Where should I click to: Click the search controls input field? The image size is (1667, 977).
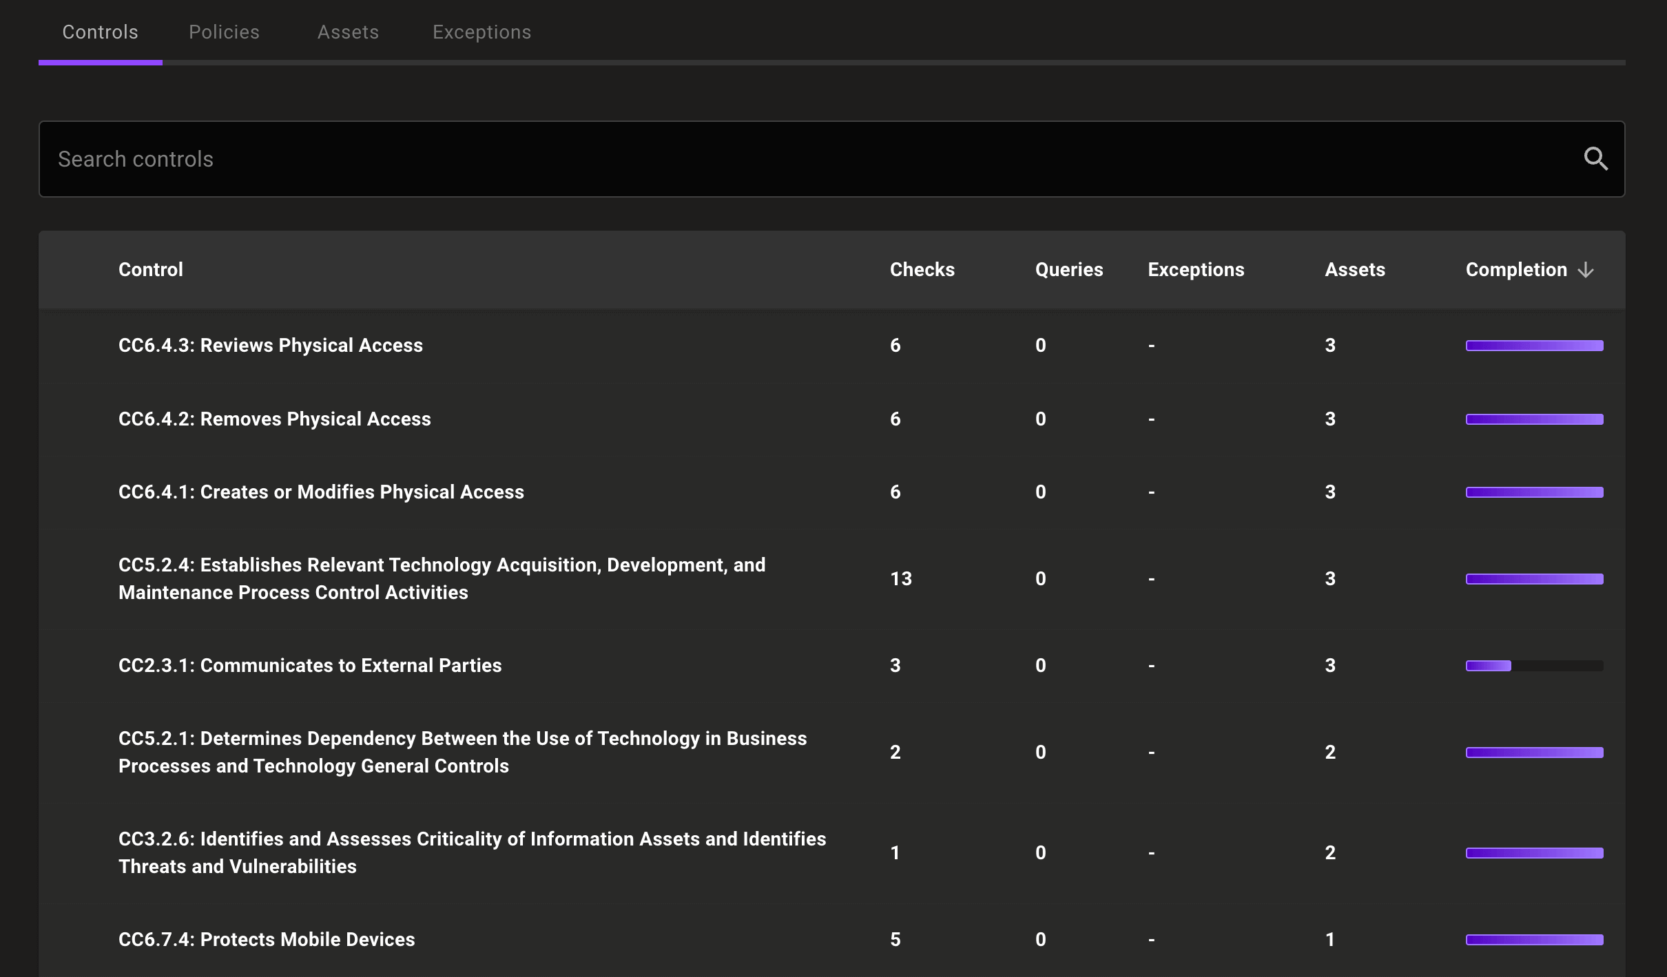tap(831, 158)
